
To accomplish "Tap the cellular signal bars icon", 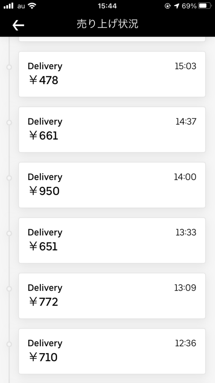I will coord(9,6).
